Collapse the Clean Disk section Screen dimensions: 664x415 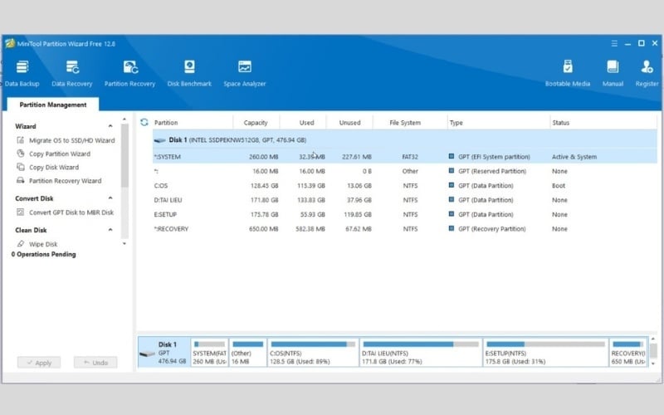coord(111,231)
